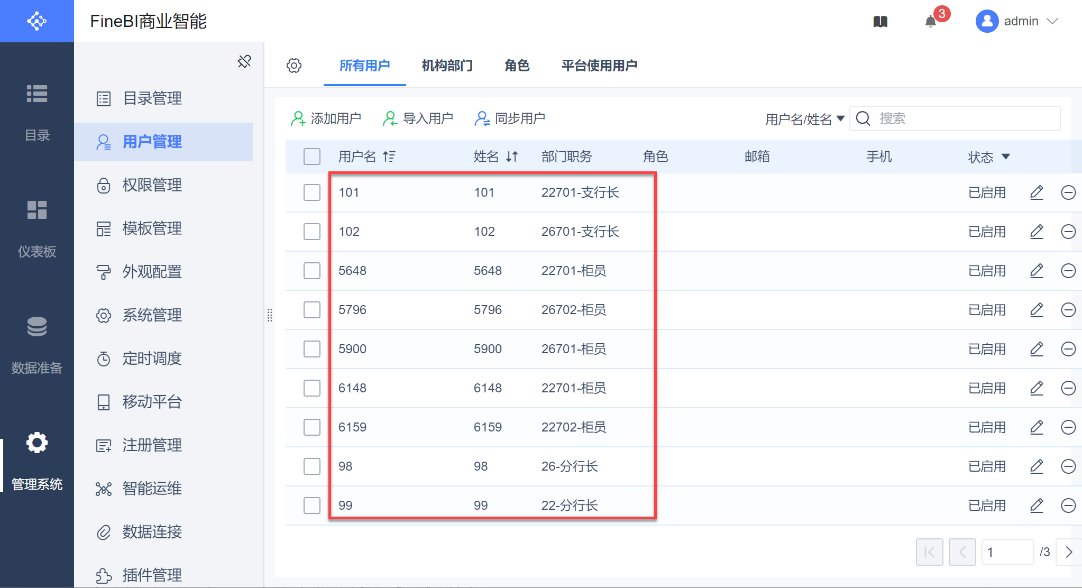The image size is (1082, 588).
Task: Edit user 101 with pencil icon
Action: [1037, 192]
